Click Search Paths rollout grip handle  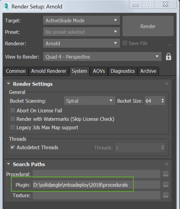tap(166, 164)
